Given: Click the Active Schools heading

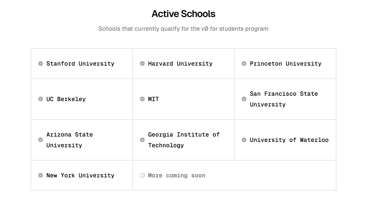Looking at the screenshot, I should coord(183,14).
